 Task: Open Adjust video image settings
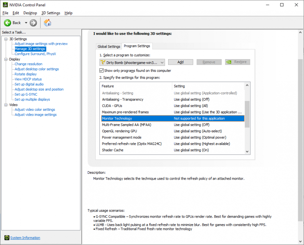point(36,115)
